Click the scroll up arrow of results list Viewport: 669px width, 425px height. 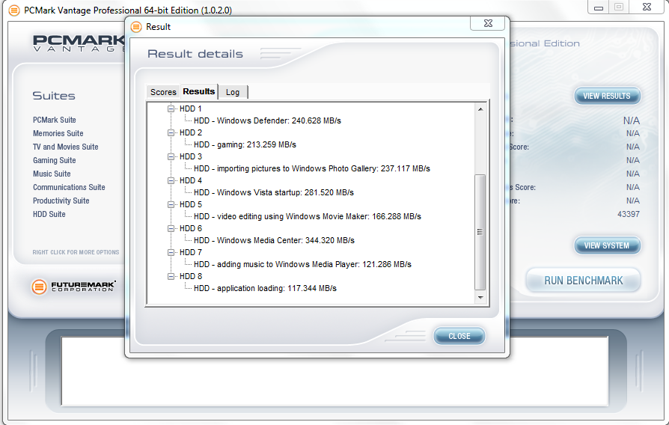click(480, 109)
